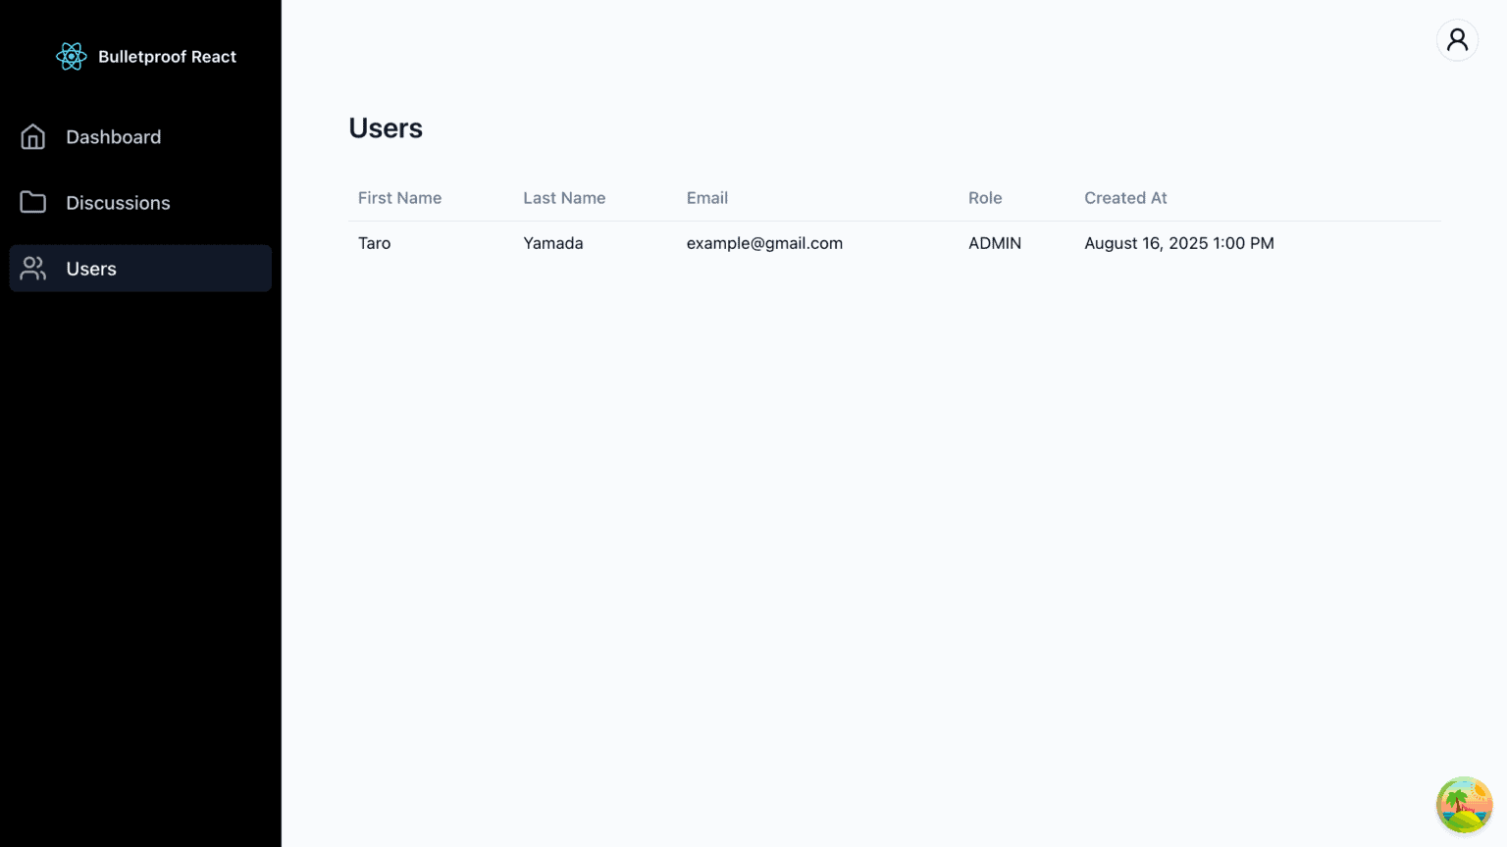
Task: Click the Last Name column header
Action: click(x=564, y=198)
